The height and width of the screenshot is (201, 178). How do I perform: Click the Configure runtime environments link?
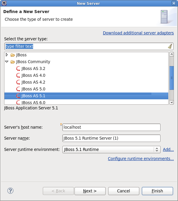141,159
